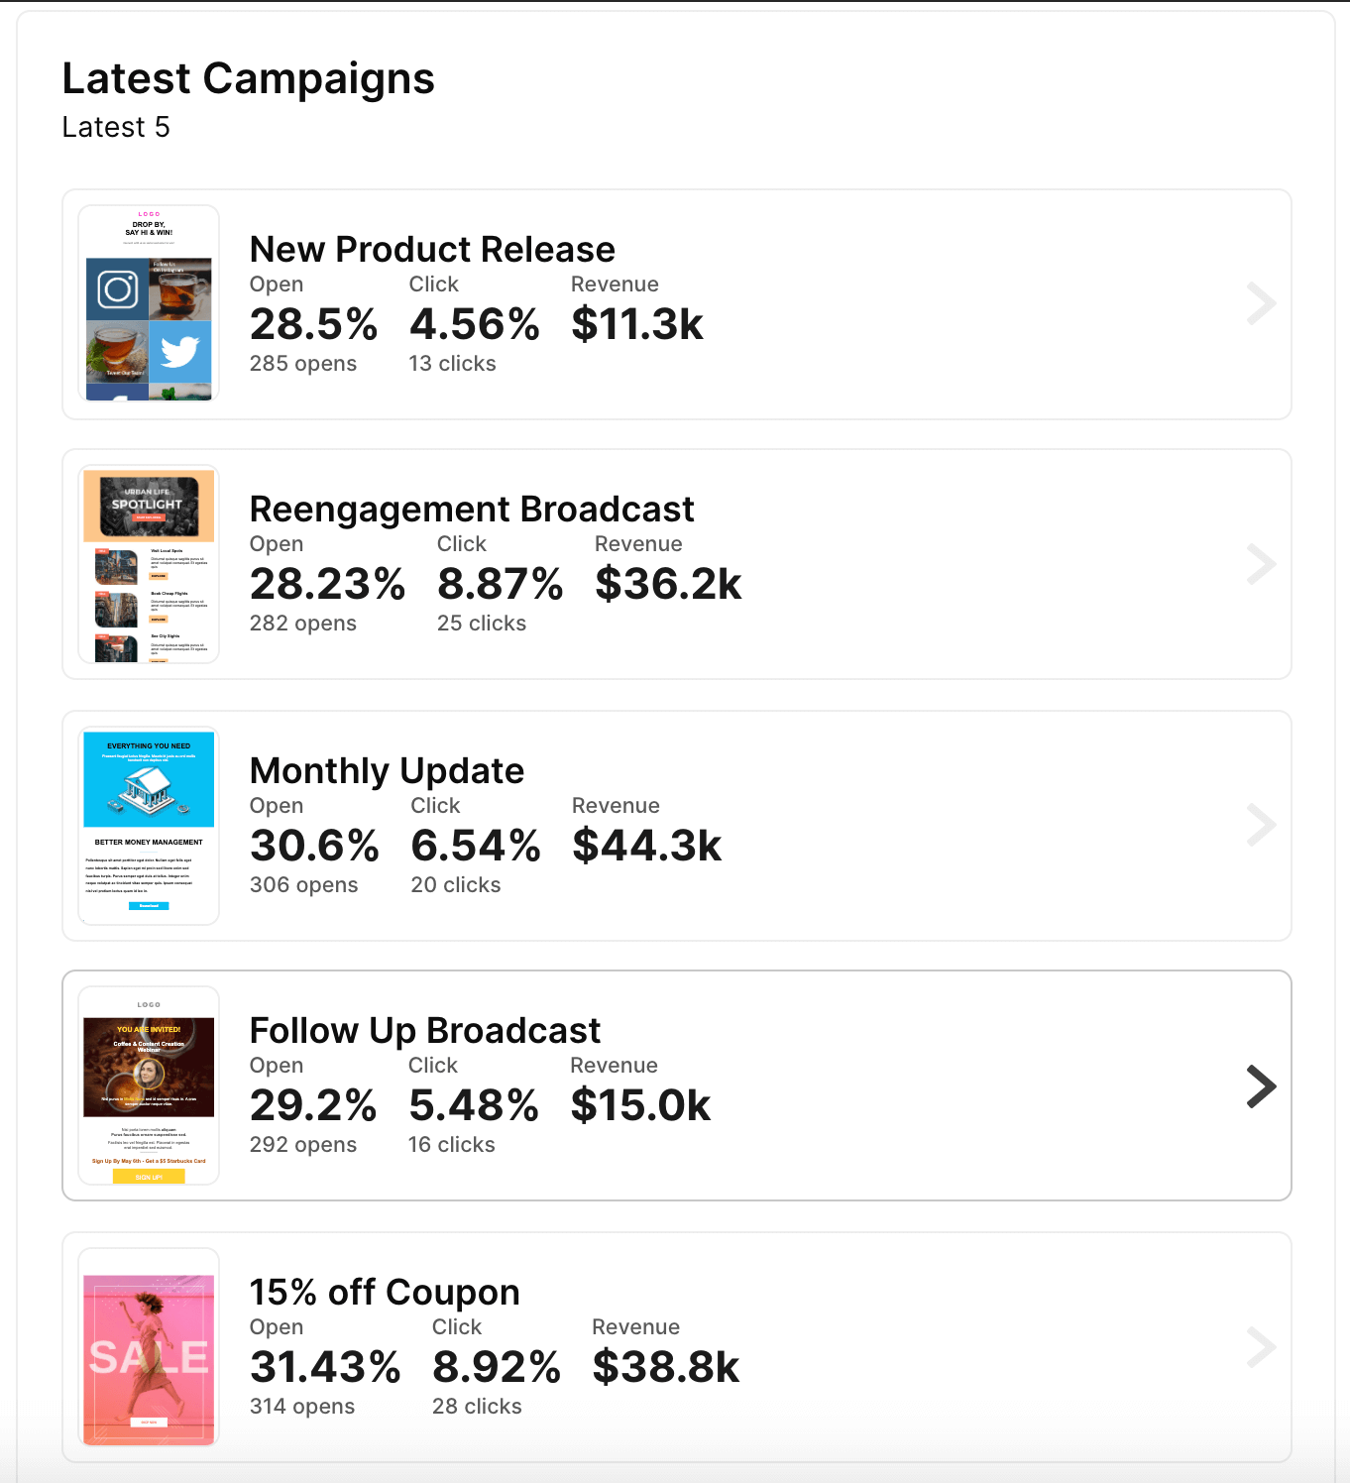Select the Latest Campaigns heading
The width and height of the screenshot is (1350, 1483).
[248, 78]
